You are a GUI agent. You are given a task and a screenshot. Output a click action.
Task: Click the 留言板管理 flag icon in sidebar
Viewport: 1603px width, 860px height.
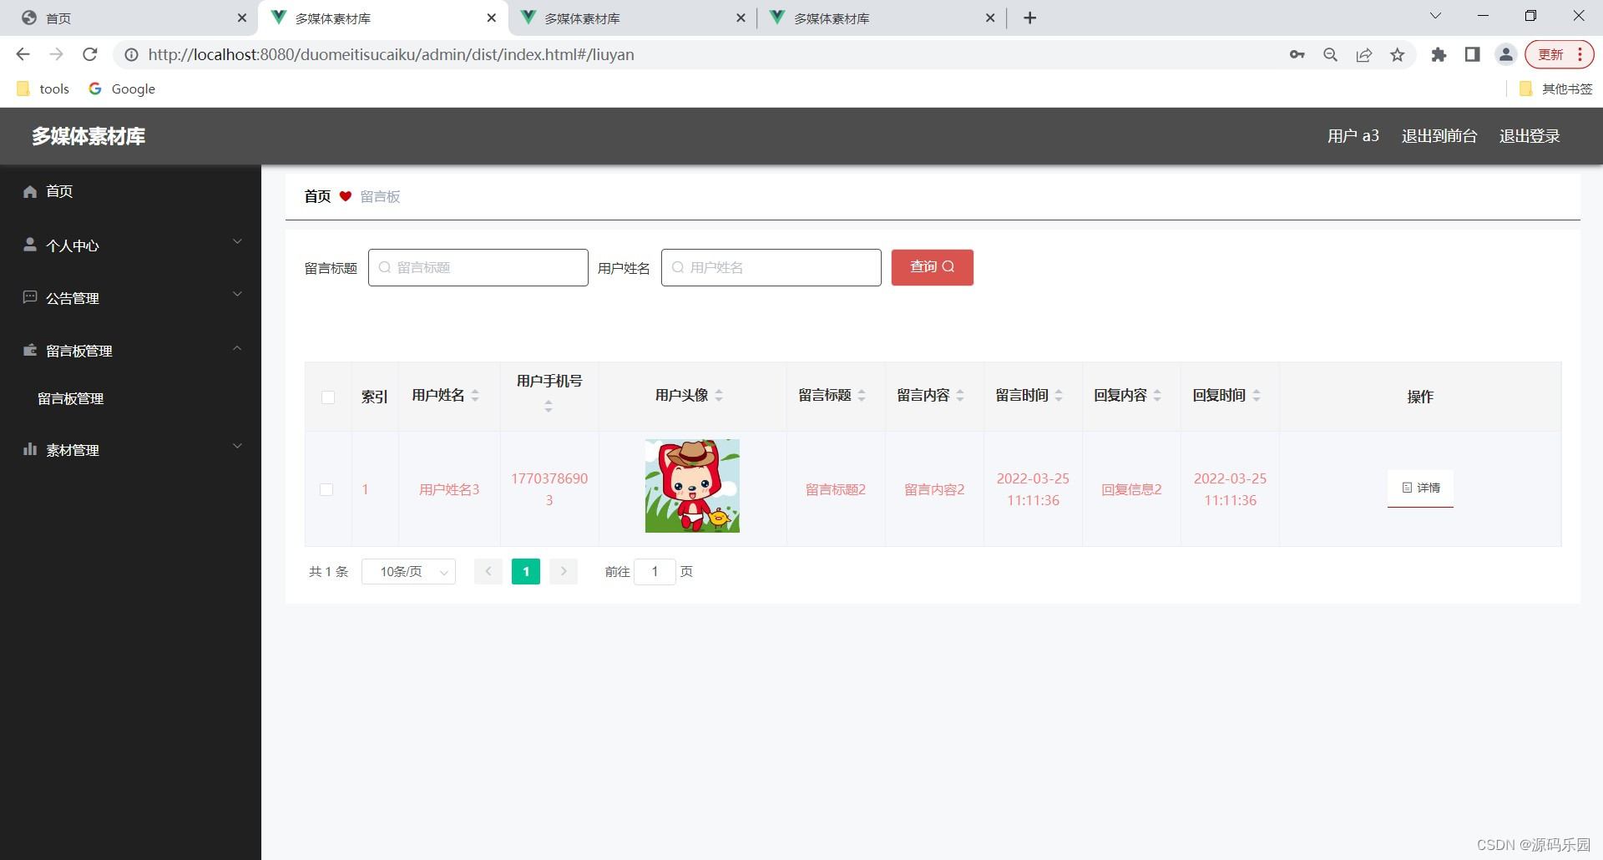(30, 351)
